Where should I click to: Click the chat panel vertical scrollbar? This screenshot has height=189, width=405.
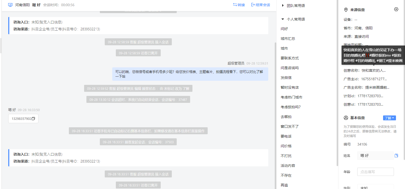coord(276,116)
